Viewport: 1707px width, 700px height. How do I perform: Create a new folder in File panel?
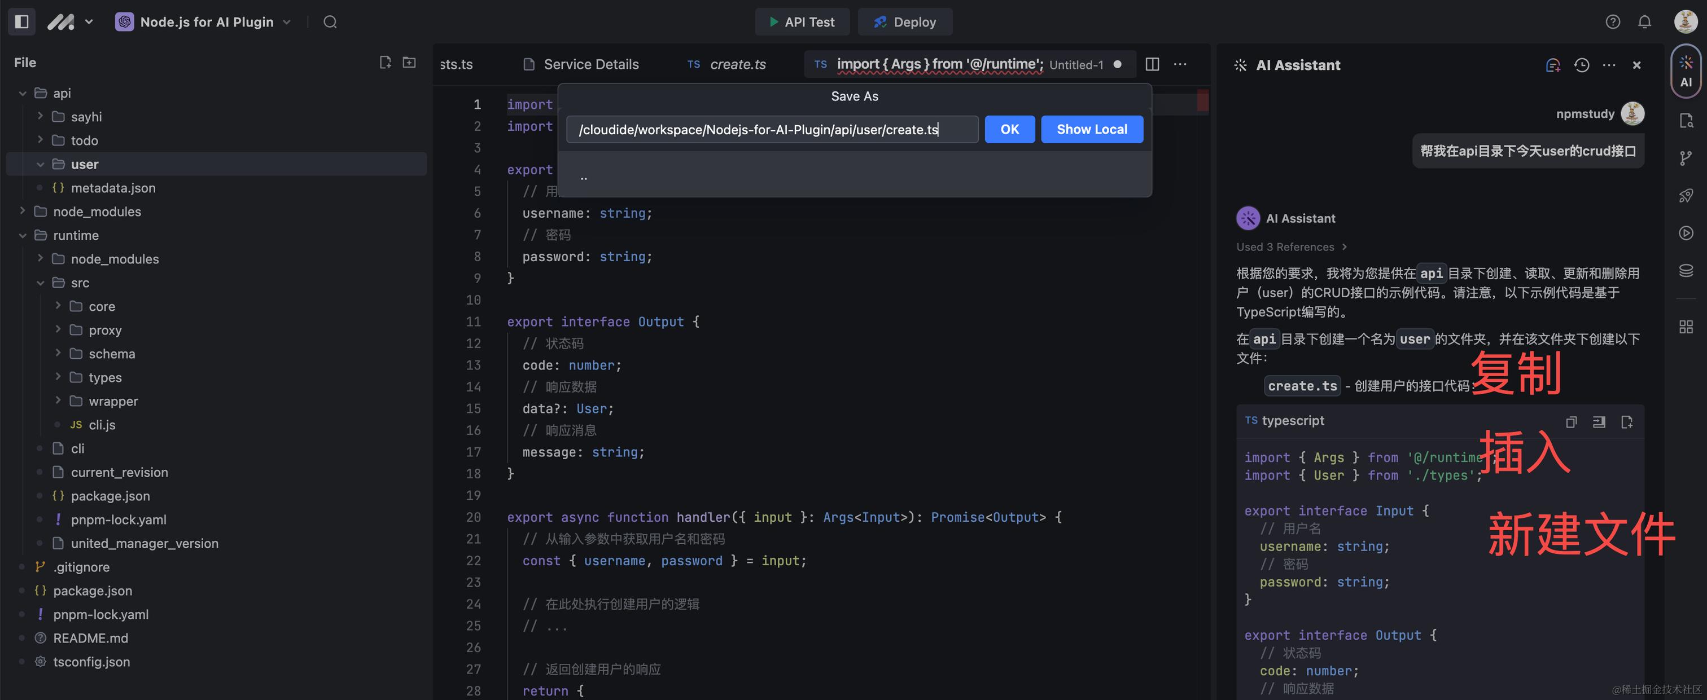click(x=409, y=62)
